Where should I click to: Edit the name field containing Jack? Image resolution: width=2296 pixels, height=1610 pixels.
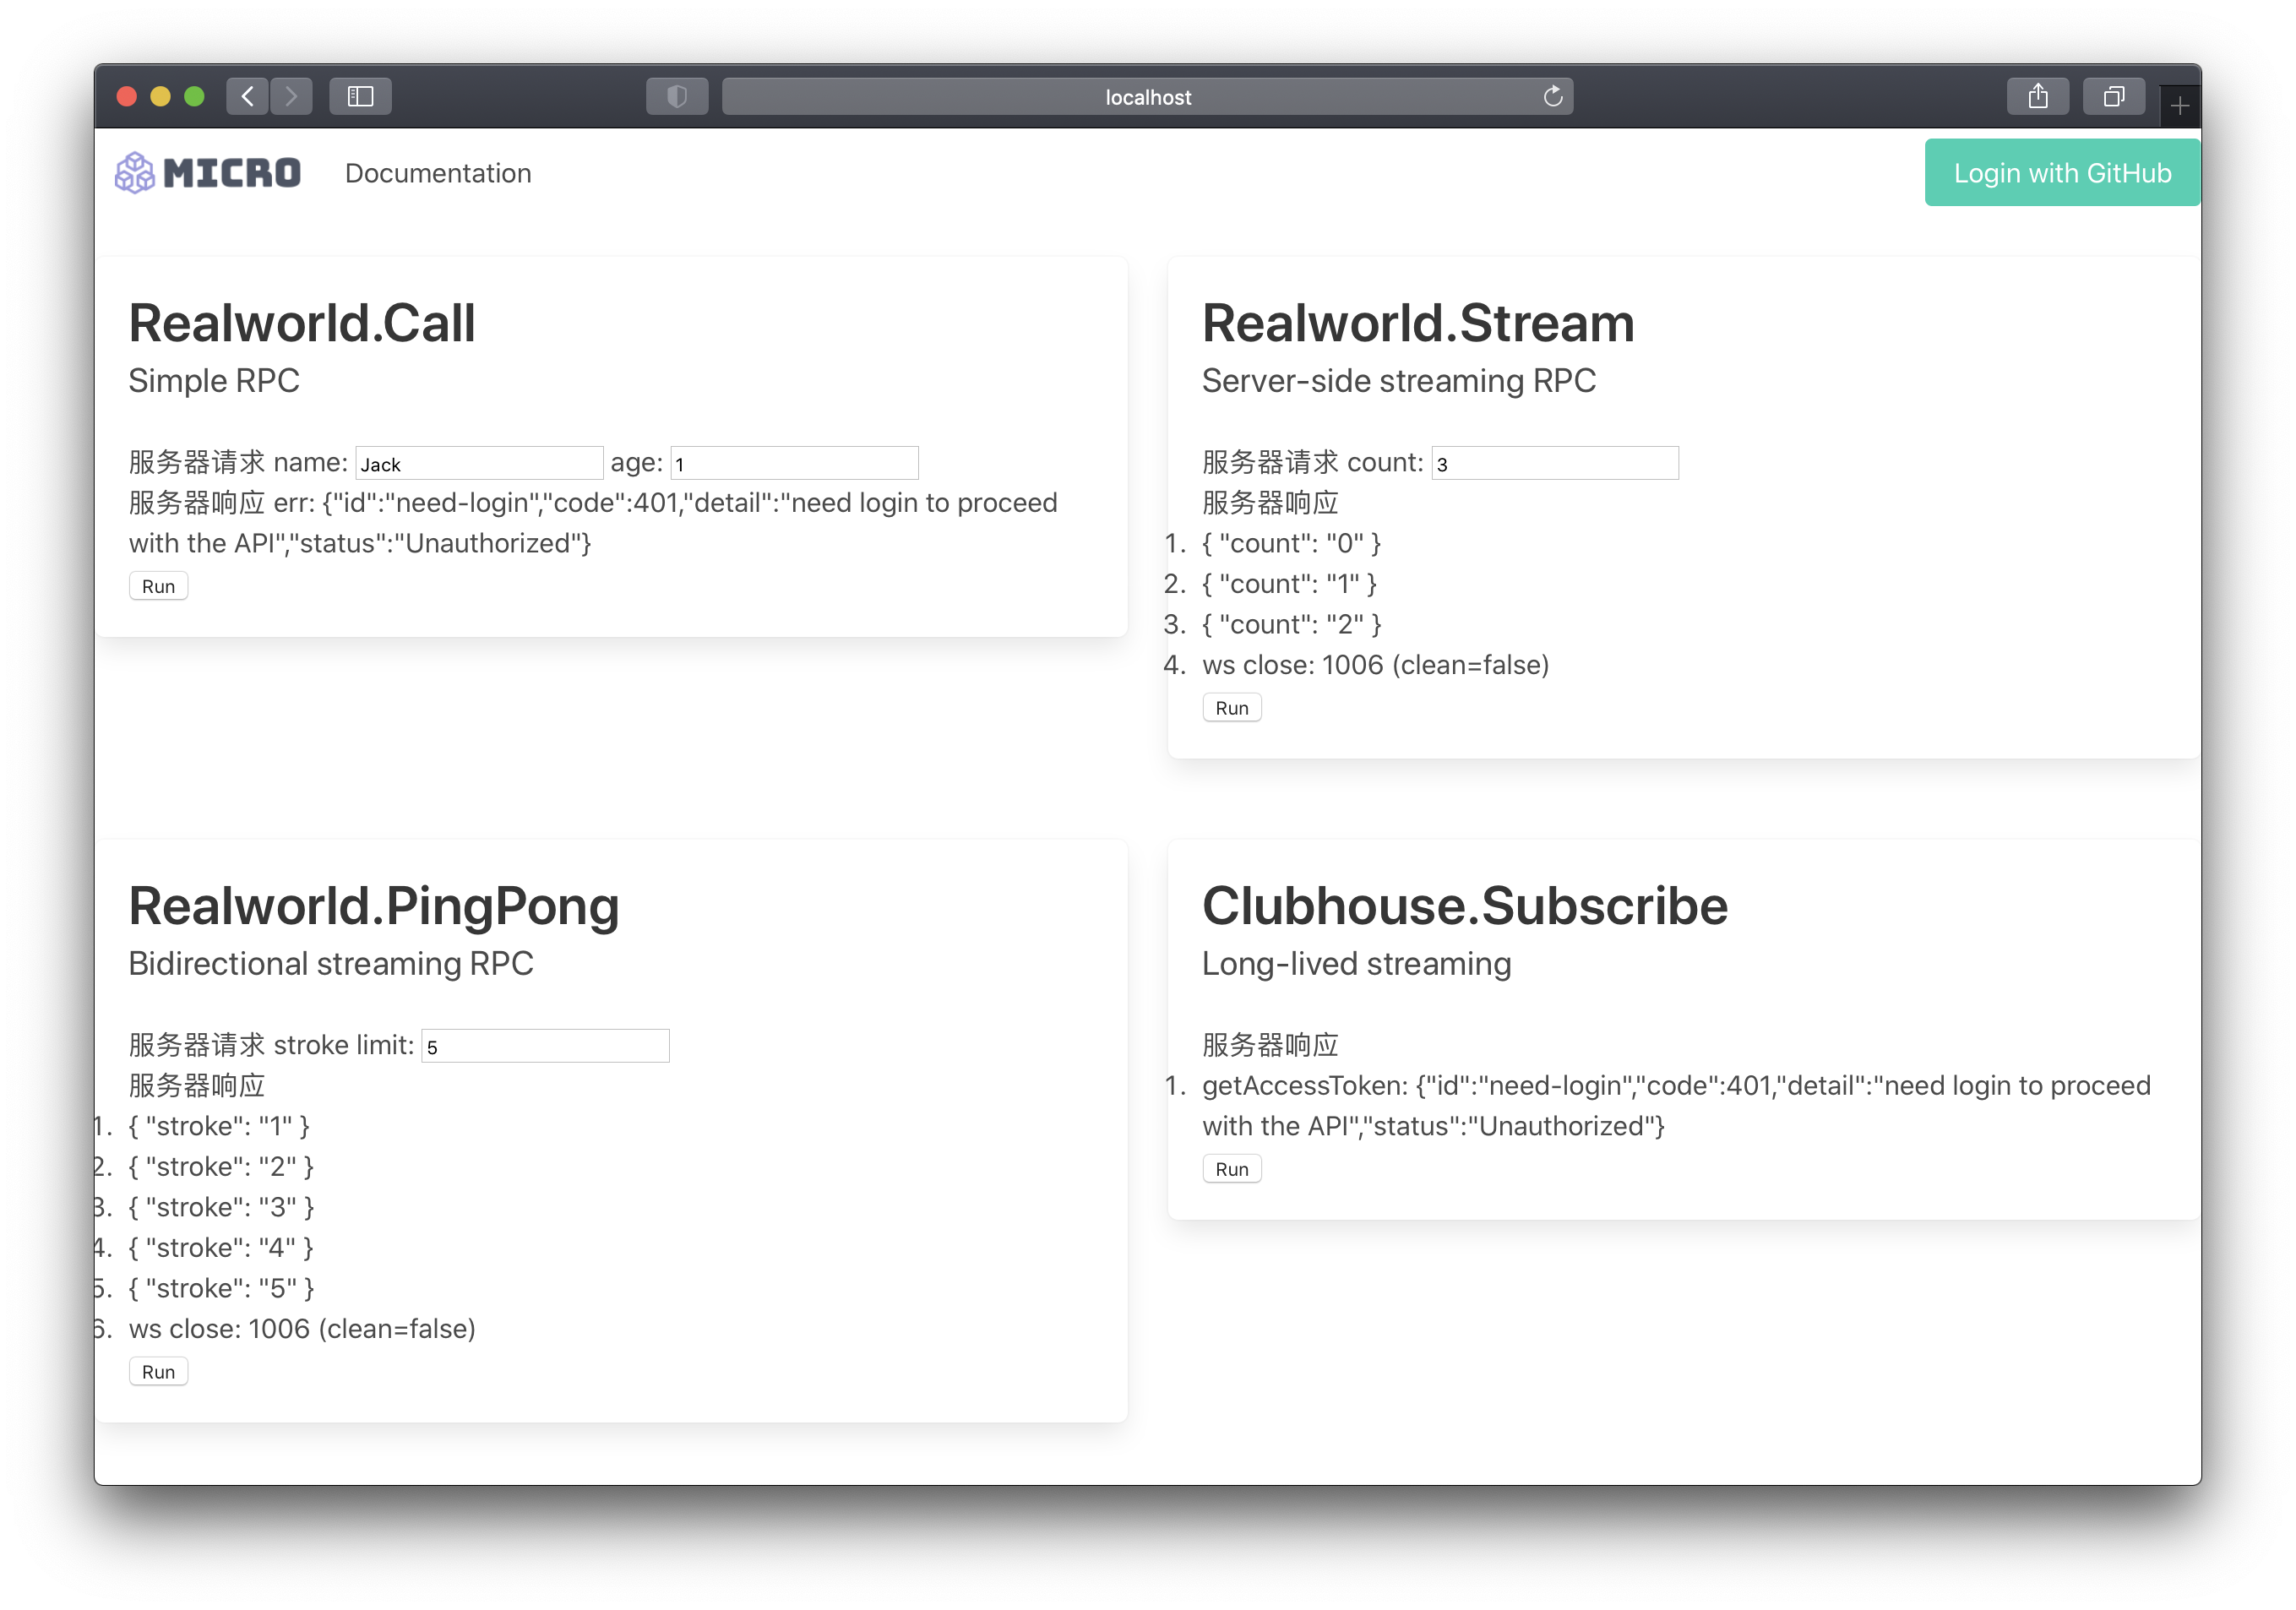pos(479,463)
